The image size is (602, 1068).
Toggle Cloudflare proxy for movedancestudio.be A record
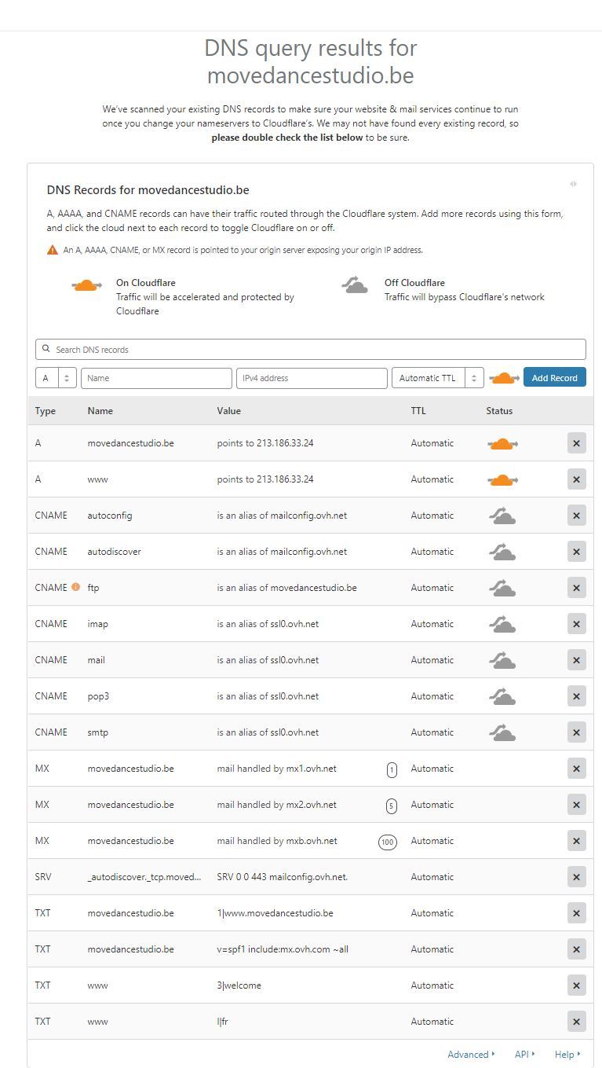pos(502,444)
